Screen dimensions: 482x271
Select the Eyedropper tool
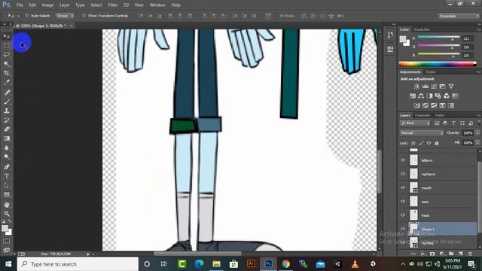tap(7, 82)
